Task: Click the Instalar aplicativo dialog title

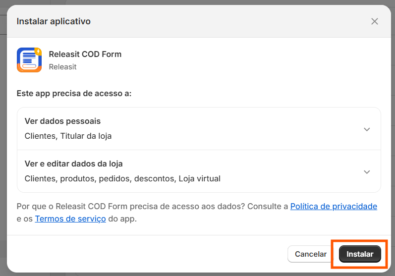Action: 54,21
